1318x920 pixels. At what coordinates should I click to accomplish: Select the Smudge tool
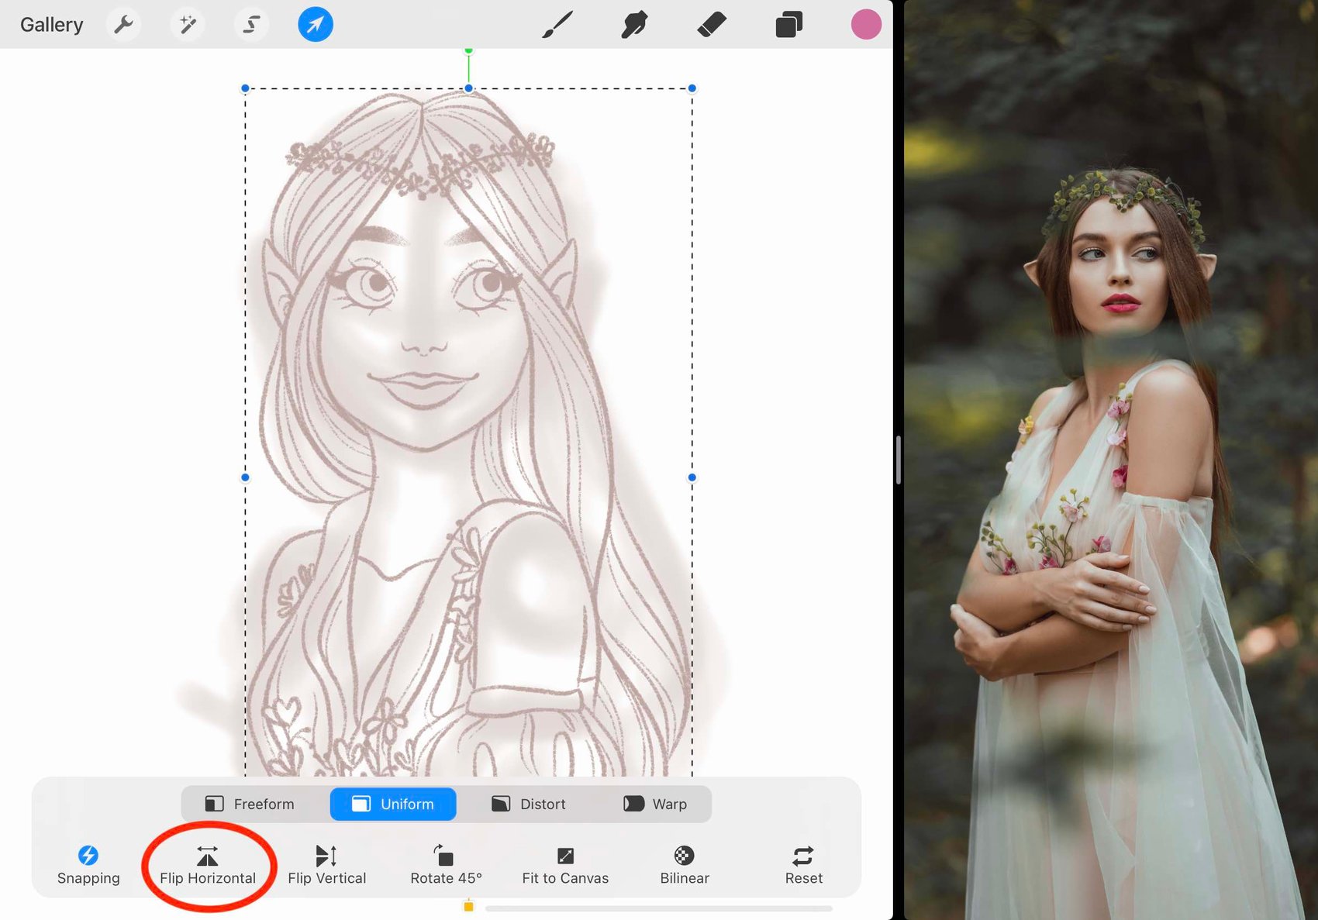(x=634, y=25)
